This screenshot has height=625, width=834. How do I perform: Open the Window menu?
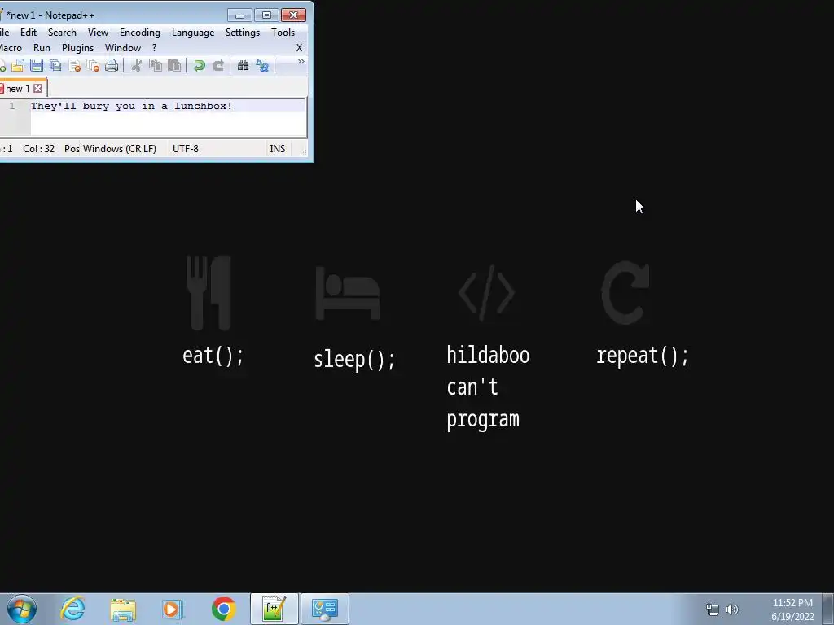tap(123, 48)
